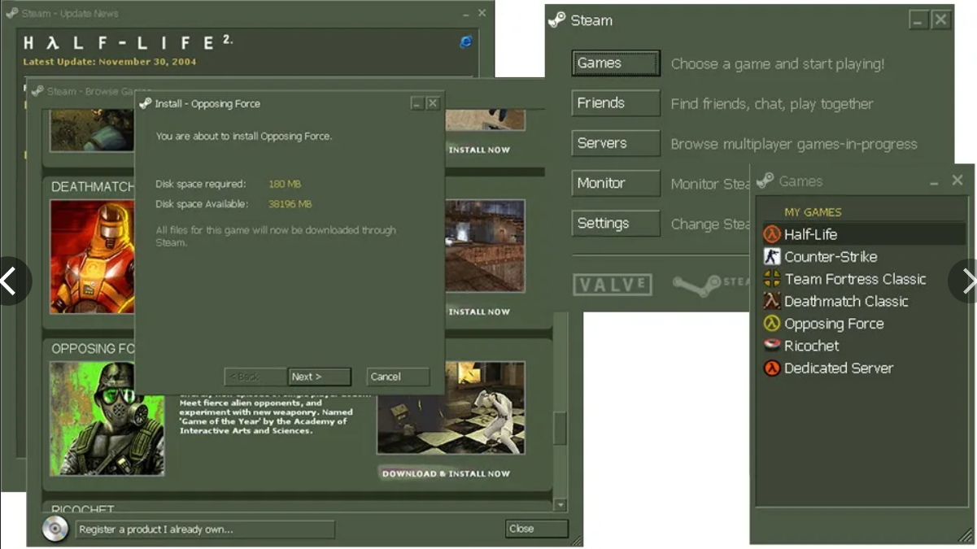977x549 pixels.
Task: Click the Counter-Strike icon in Games list
Action: (x=771, y=256)
